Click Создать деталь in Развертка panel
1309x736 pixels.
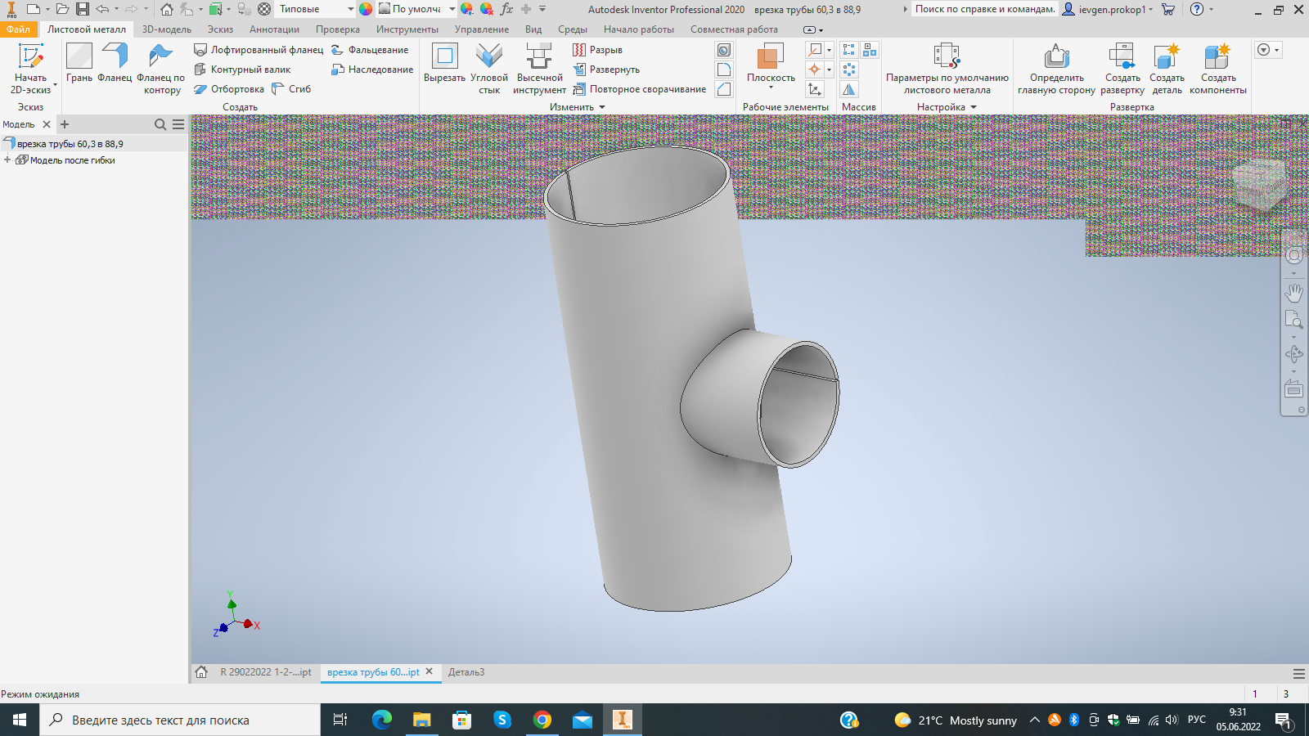(1167, 70)
